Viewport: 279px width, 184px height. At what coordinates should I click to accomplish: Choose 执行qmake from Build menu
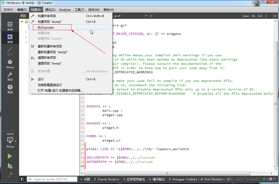pos(71,27)
